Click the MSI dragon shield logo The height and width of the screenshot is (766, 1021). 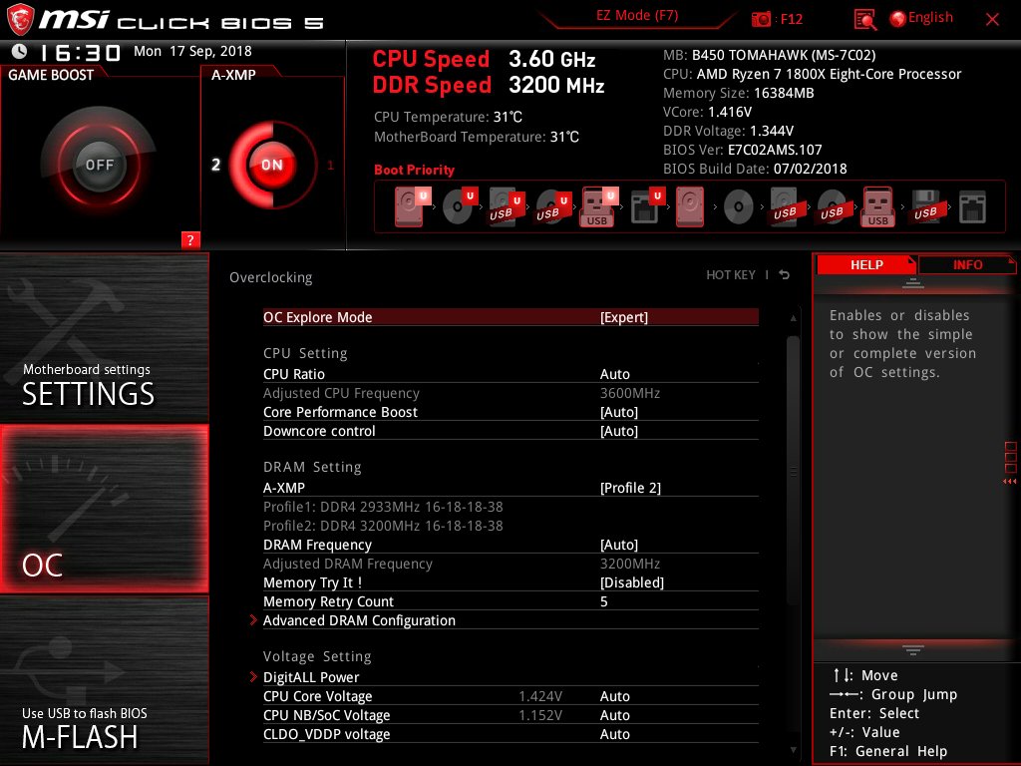tap(20, 20)
